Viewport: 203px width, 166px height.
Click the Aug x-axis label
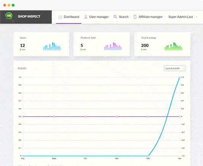(x=22, y=158)
